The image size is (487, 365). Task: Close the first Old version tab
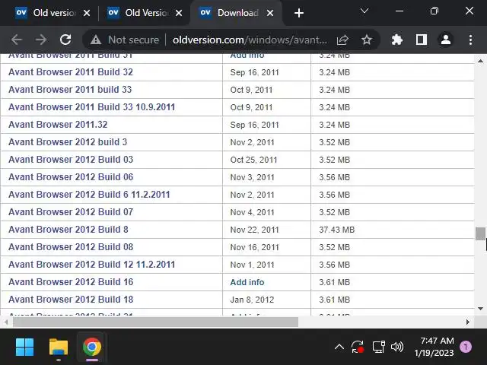click(x=87, y=13)
